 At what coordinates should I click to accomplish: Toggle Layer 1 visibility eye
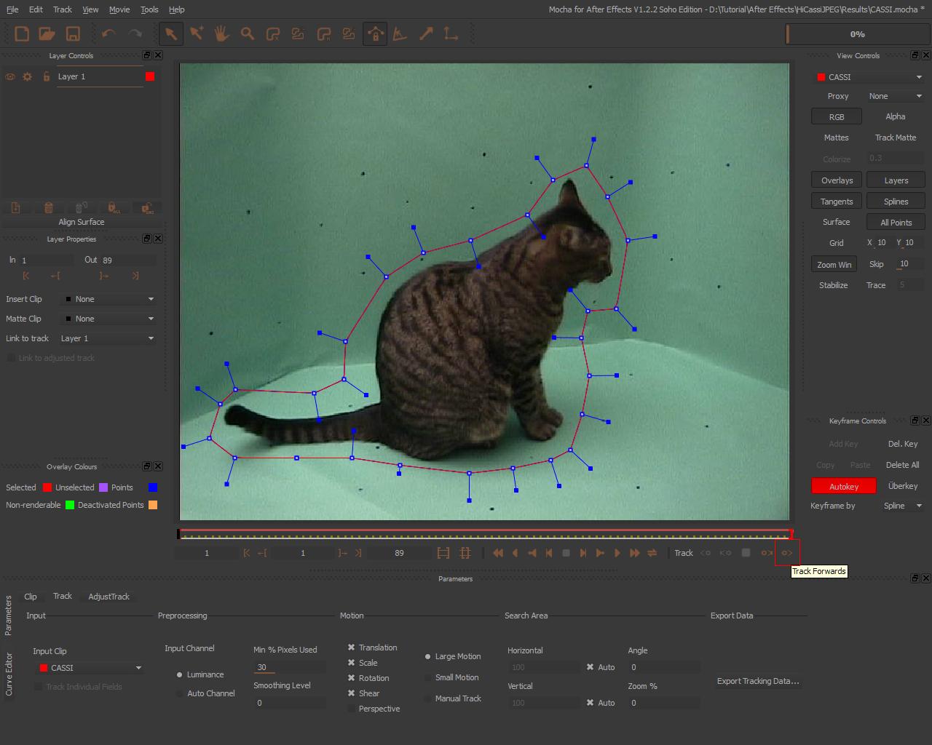pyautogui.click(x=10, y=76)
